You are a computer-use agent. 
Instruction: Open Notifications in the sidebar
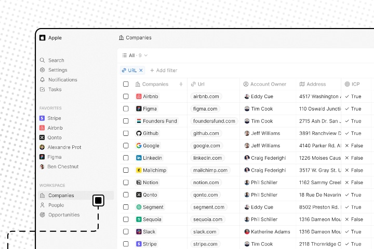point(59,79)
